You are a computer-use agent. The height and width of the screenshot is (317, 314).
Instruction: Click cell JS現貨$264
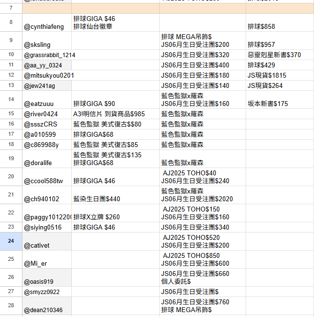[x=280, y=85]
